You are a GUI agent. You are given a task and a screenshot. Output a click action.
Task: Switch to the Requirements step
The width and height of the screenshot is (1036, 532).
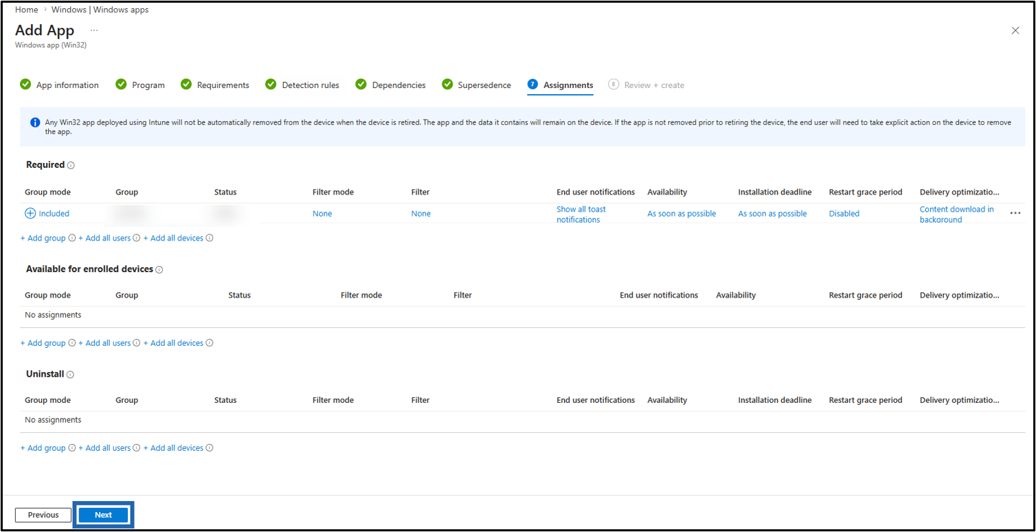(214, 85)
